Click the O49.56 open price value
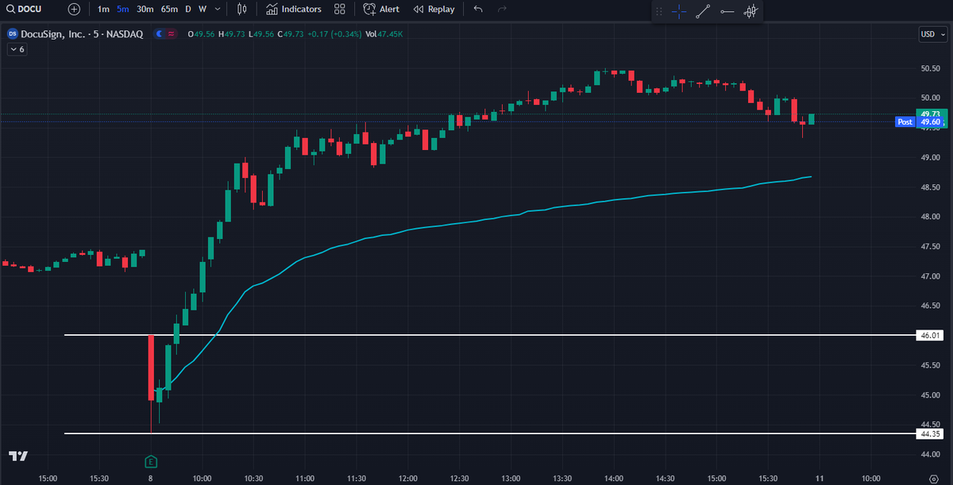This screenshot has width=953, height=485. coord(202,33)
